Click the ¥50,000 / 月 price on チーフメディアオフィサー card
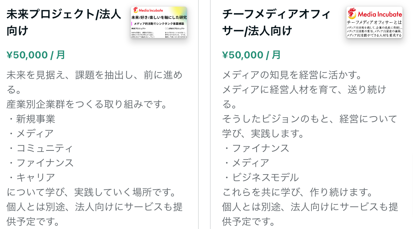 click(251, 55)
